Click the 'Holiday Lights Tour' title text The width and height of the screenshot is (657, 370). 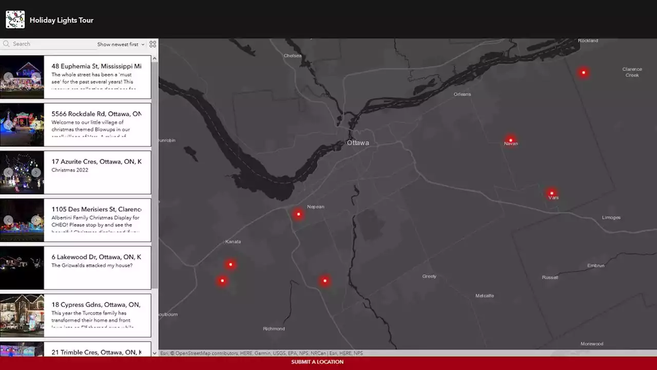point(62,20)
